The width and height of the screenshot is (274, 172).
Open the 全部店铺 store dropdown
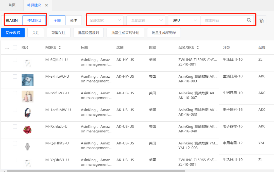point(145,20)
